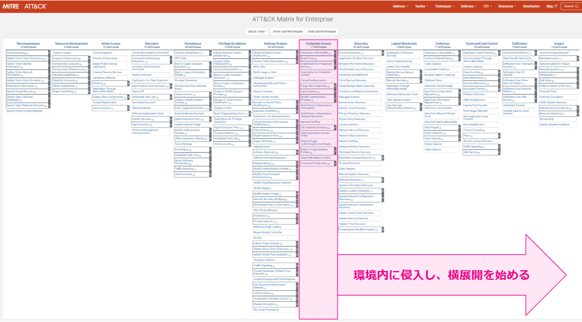
Task: Expand Application Layer Protocol sub-techniques handle
Action: 499,53
